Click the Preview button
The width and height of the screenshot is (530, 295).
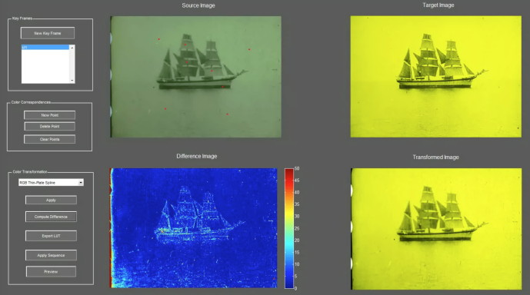pyautogui.click(x=51, y=272)
